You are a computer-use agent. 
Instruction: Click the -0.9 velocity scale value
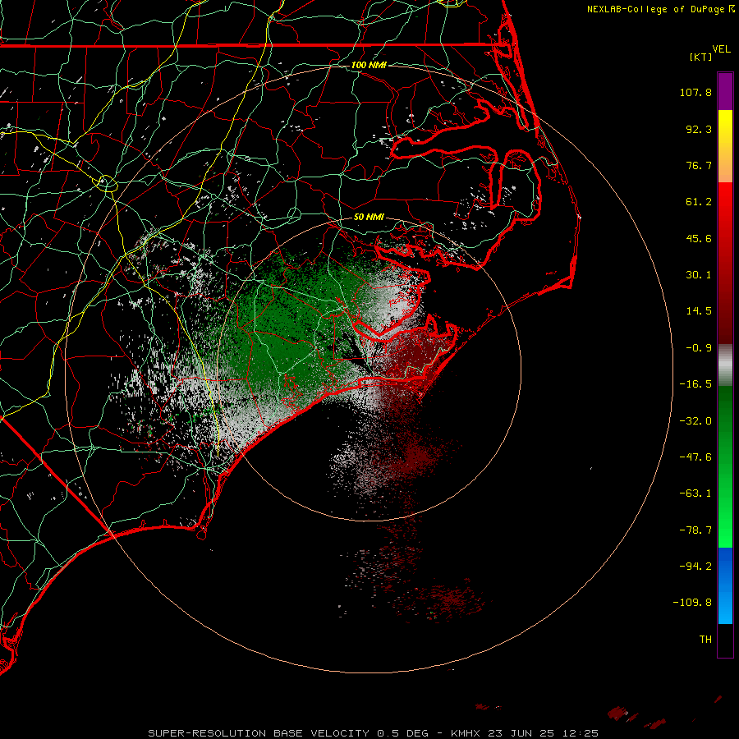pyautogui.click(x=699, y=348)
